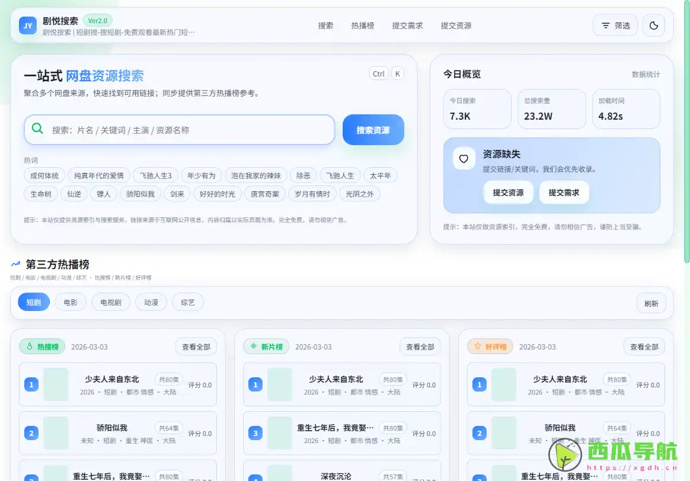This screenshot has height=481, width=690.
Task: Click the 刷新 refresh button
Action: 651,303
